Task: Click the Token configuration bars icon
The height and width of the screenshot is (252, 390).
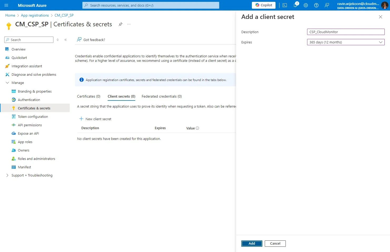Action: (14, 117)
